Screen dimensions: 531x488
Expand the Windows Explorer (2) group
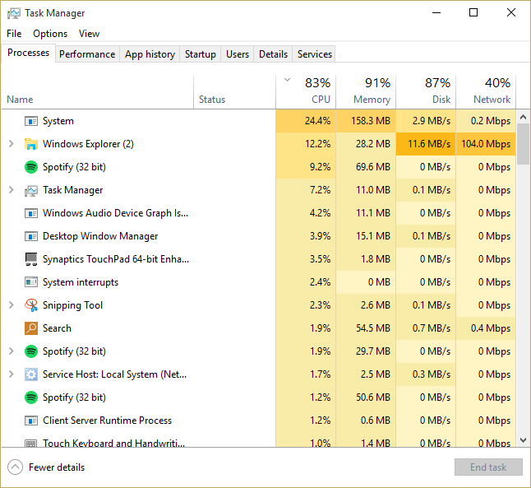pyautogui.click(x=12, y=144)
